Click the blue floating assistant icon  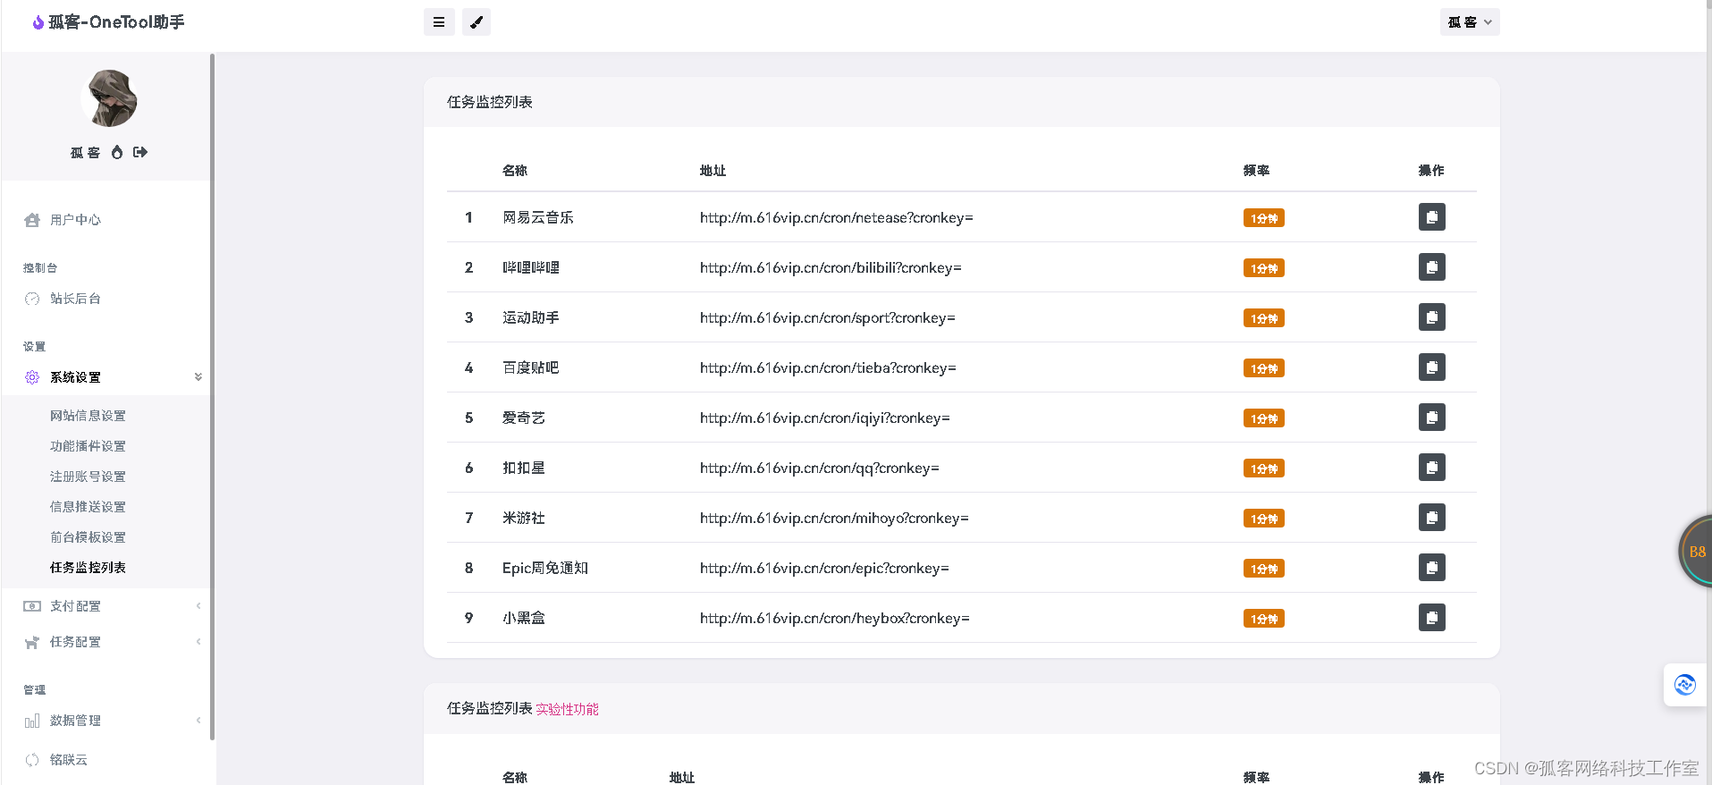coord(1685,685)
